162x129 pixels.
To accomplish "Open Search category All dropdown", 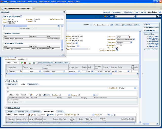I will pos(134,16).
